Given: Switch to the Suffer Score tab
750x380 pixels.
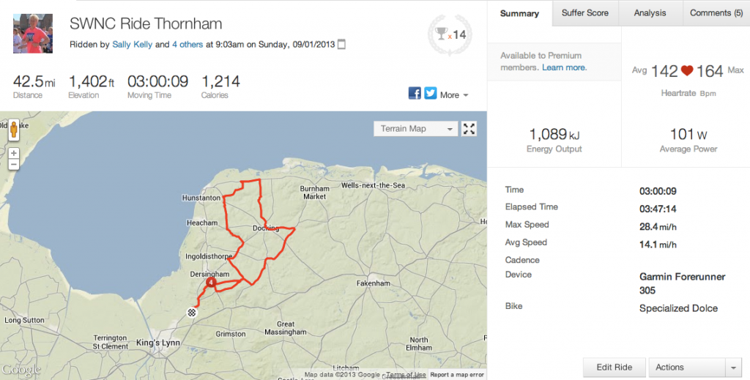Looking at the screenshot, I should coord(585,13).
